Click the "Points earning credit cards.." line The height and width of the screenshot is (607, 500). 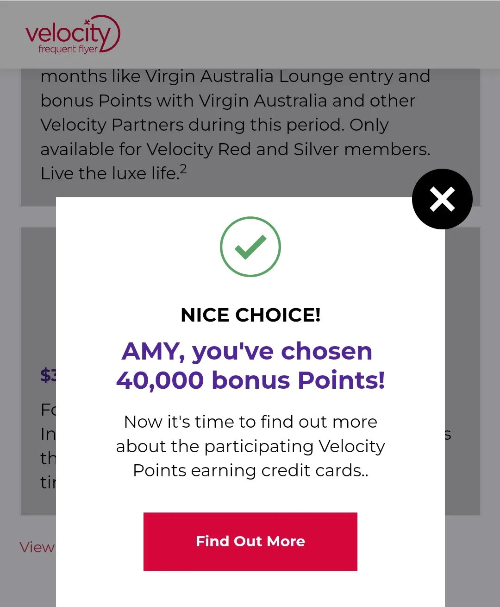pos(250,470)
